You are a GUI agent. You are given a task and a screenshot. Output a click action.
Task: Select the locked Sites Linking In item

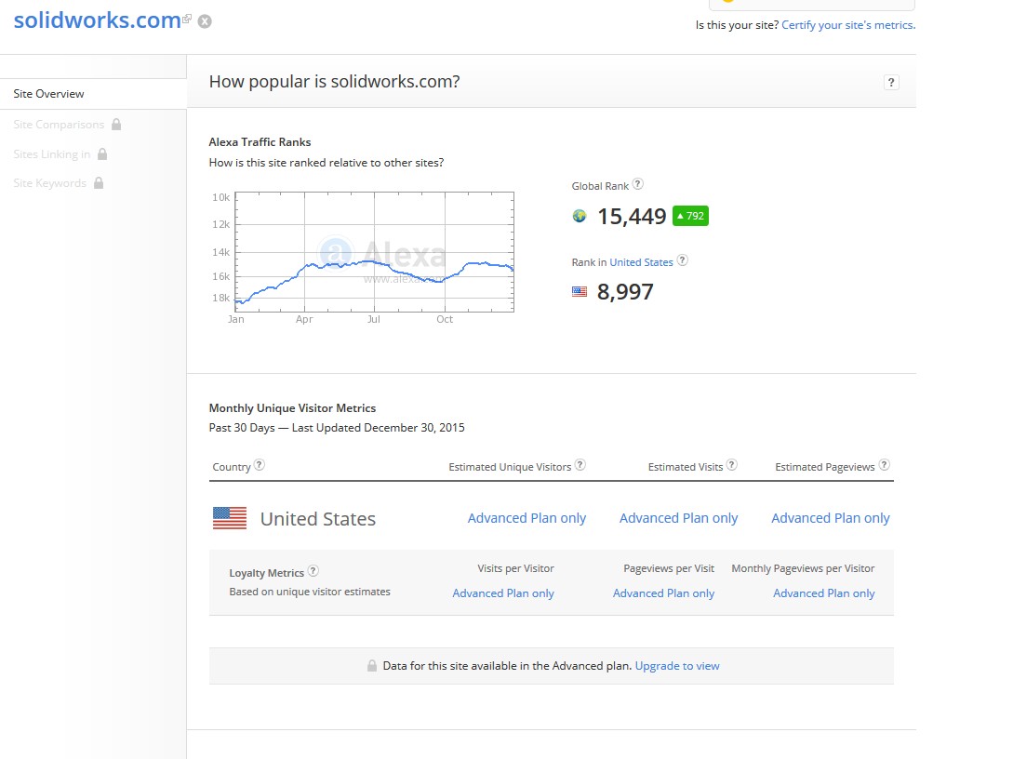click(x=52, y=154)
